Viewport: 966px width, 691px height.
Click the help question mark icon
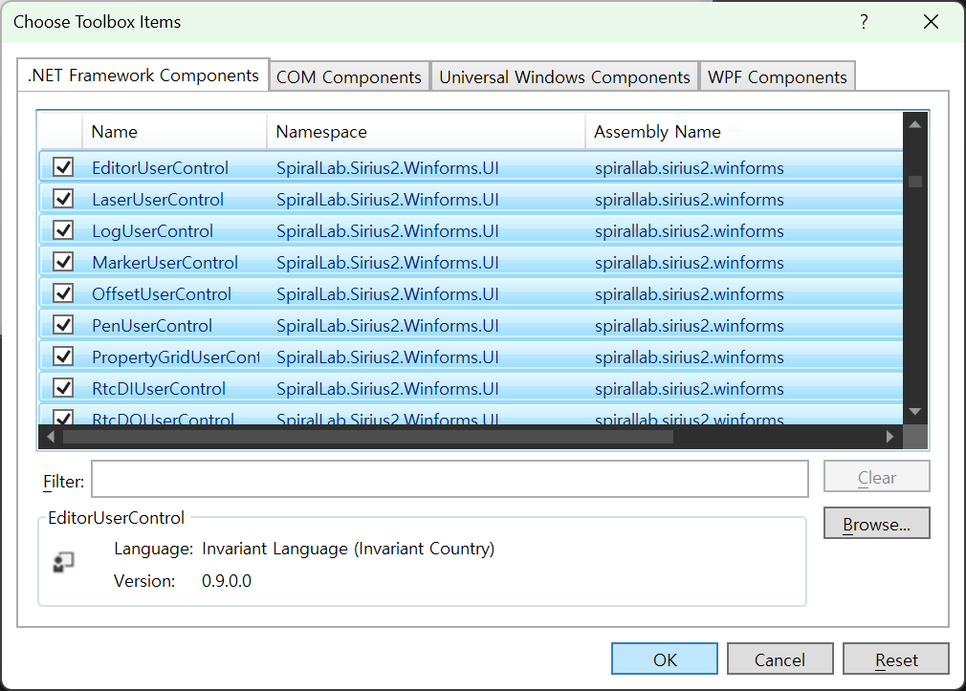coord(864,22)
